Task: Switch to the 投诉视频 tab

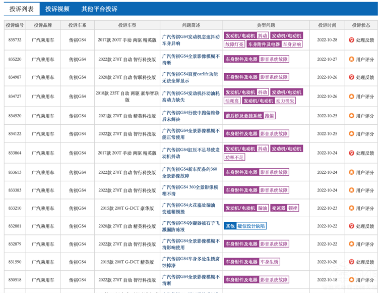Action: [x=57, y=9]
